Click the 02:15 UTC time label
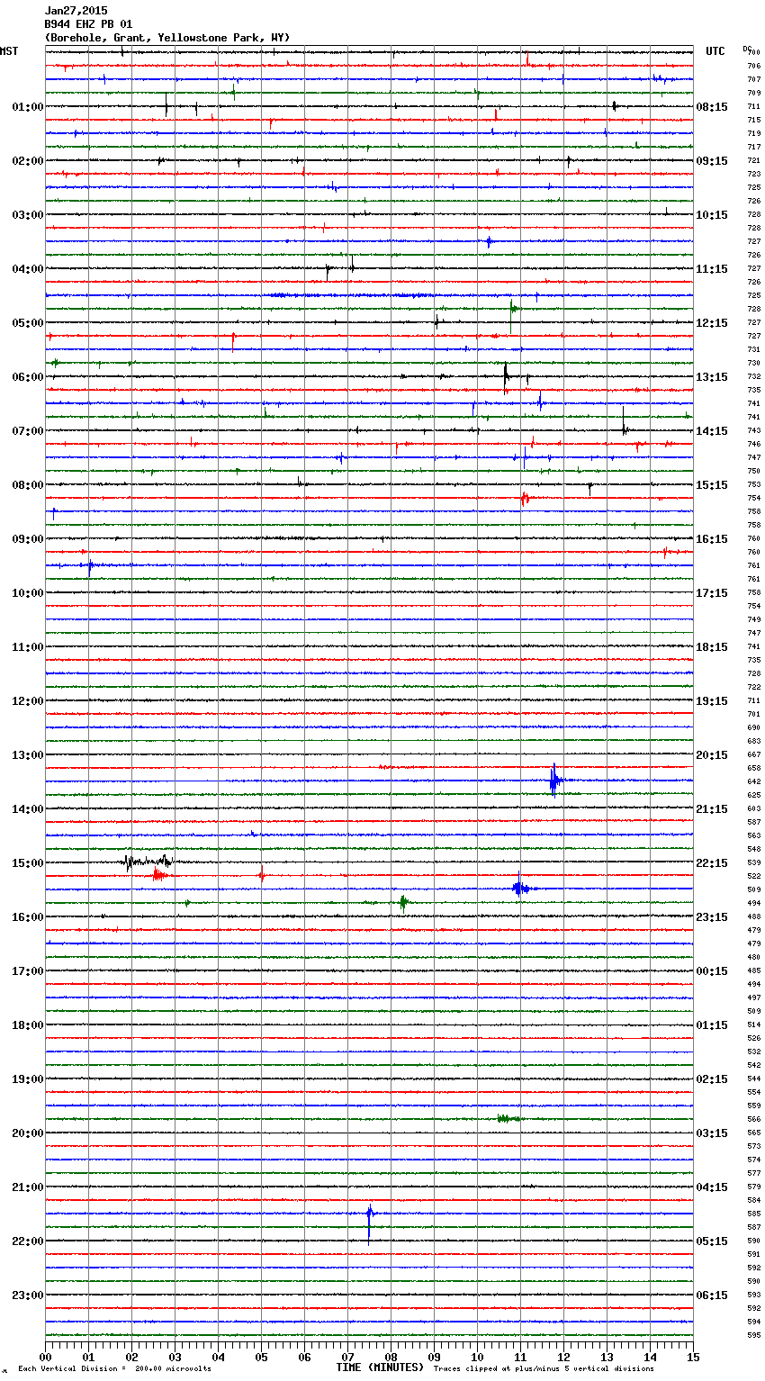Image resolution: width=765 pixels, height=1381 pixels. coord(712,1079)
